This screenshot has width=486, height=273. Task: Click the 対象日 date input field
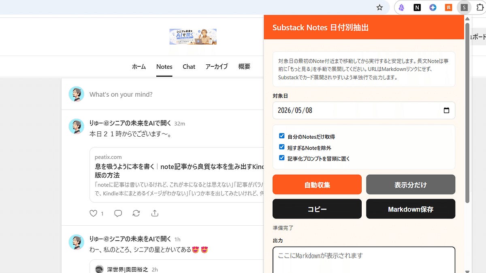(x=364, y=110)
